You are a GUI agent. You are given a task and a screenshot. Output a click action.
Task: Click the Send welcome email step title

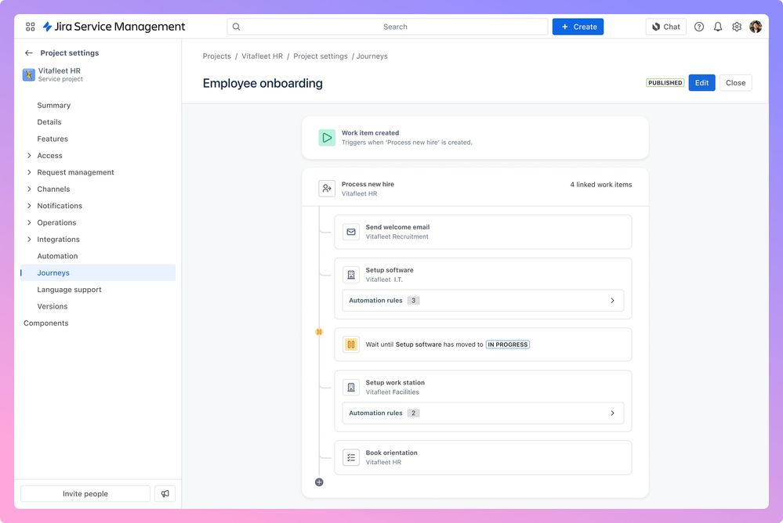397,227
